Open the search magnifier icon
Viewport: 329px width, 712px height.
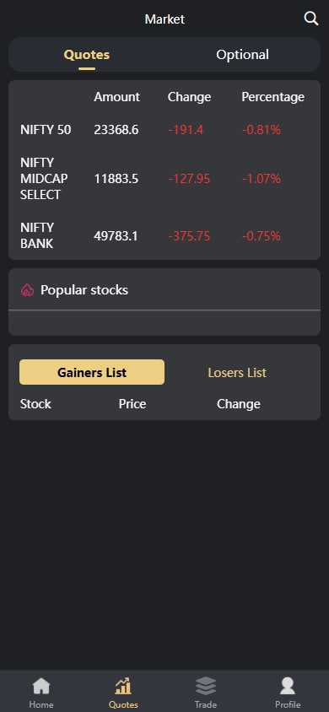pyautogui.click(x=310, y=19)
